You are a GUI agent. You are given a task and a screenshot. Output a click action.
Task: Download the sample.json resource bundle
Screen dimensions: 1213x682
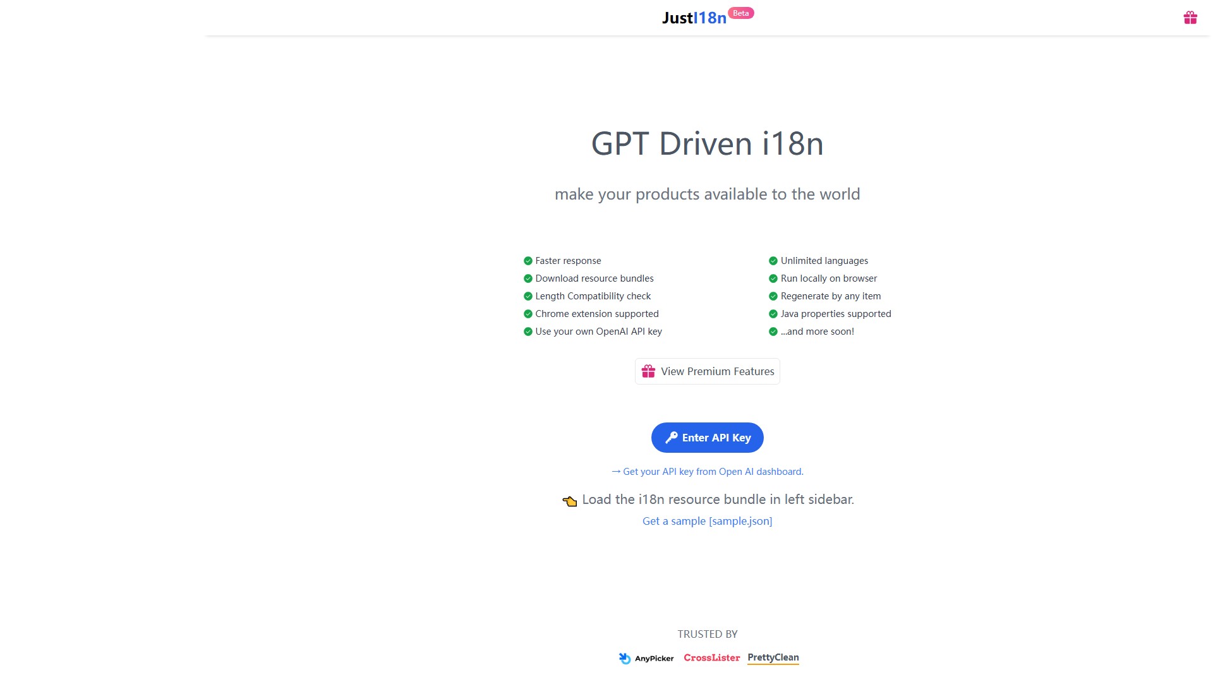(x=707, y=521)
